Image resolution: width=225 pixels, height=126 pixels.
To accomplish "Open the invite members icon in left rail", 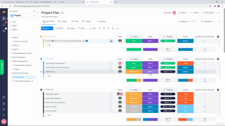I will [4, 104].
